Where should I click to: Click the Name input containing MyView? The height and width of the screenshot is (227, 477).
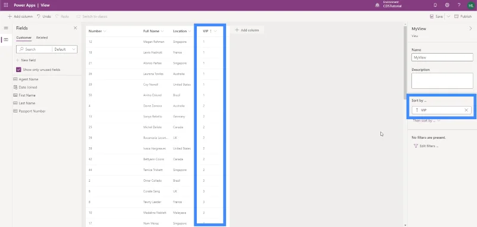[442, 57]
